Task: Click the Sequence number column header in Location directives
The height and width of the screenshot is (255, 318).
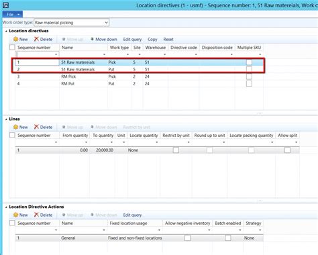Action: point(37,48)
